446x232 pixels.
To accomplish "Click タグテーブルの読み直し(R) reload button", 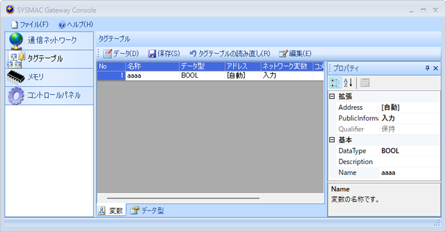I will 230,54.
